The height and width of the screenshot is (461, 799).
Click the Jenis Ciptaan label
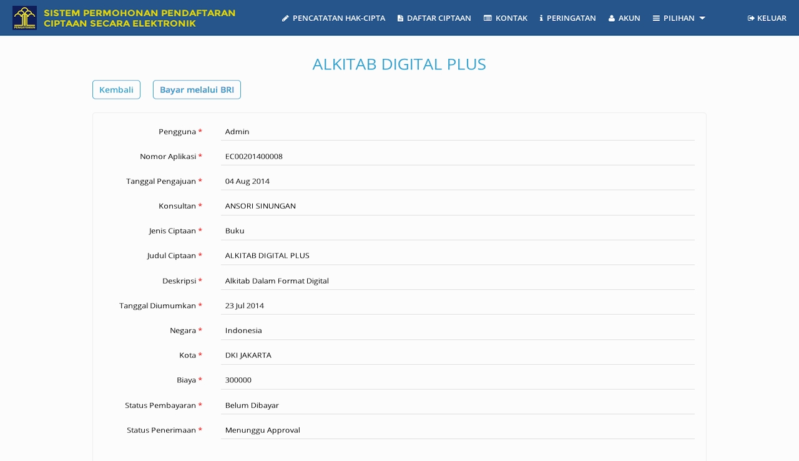tap(175, 230)
